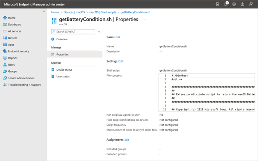Click the getBatteryCondition.sh header script icon
This screenshot has width=258, height=161.
coord(54,21)
